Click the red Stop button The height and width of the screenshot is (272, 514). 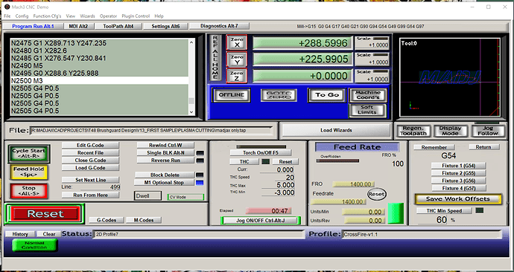[x=28, y=191]
